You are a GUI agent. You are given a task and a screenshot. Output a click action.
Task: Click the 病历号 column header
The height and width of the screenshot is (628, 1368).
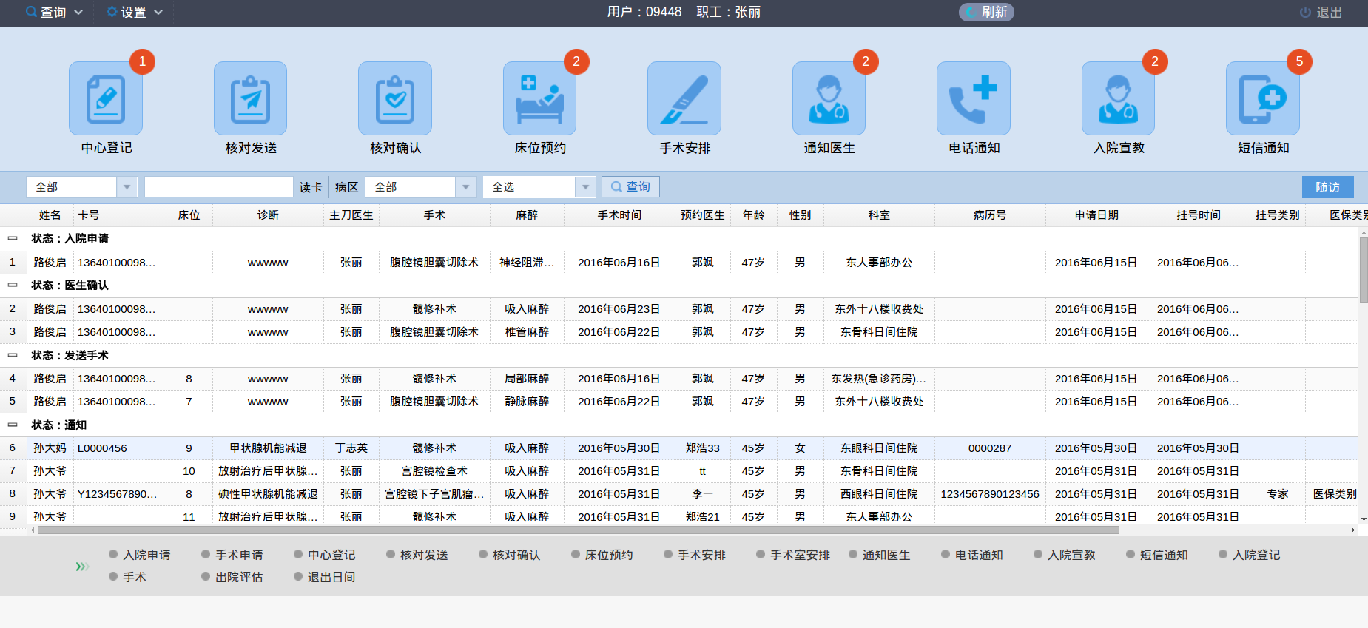point(990,215)
